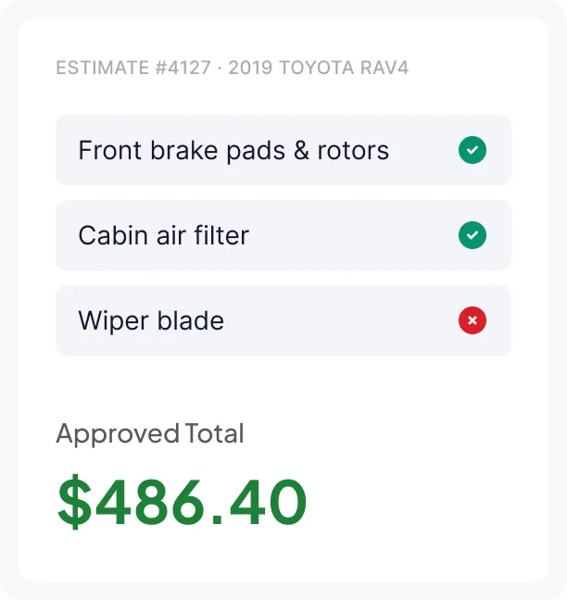Click the word blade in third item
This screenshot has width=567, height=600.
pos(191,320)
